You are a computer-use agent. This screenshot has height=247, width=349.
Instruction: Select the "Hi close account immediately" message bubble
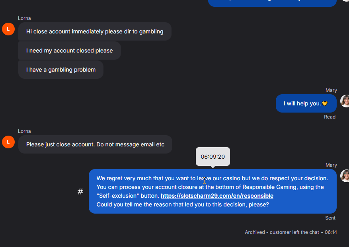95,31
